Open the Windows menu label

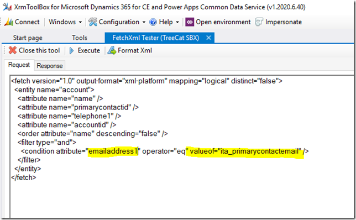(62, 22)
